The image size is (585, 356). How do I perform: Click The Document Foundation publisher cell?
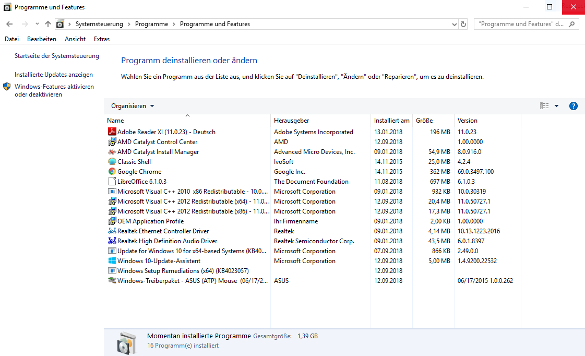pyautogui.click(x=311, y=181)
